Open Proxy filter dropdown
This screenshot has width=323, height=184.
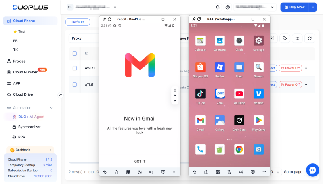point(84,38)
